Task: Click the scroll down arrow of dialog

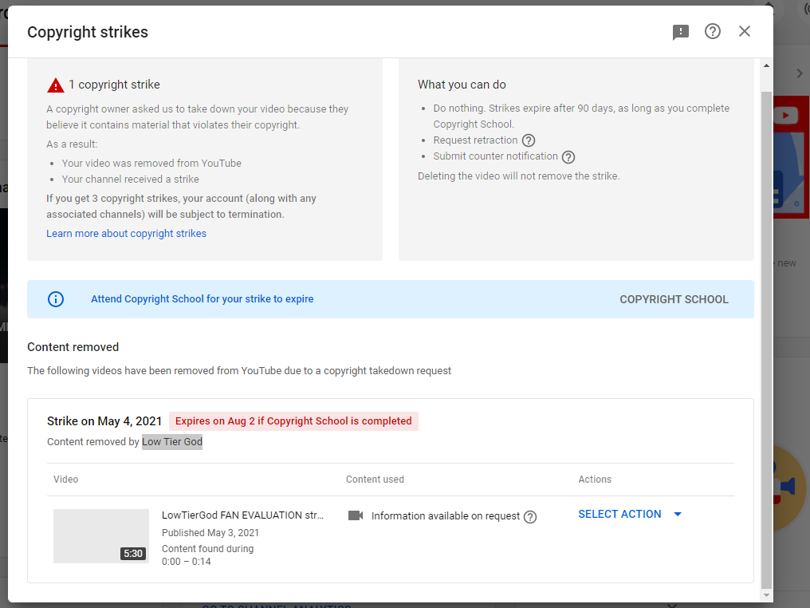Action: [x=767, y=595]
